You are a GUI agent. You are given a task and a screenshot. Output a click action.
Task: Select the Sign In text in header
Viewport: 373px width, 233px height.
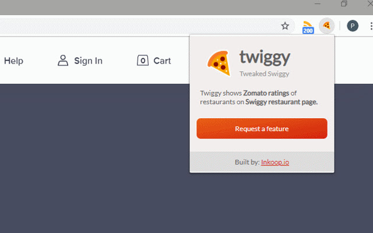click(88, 61)
